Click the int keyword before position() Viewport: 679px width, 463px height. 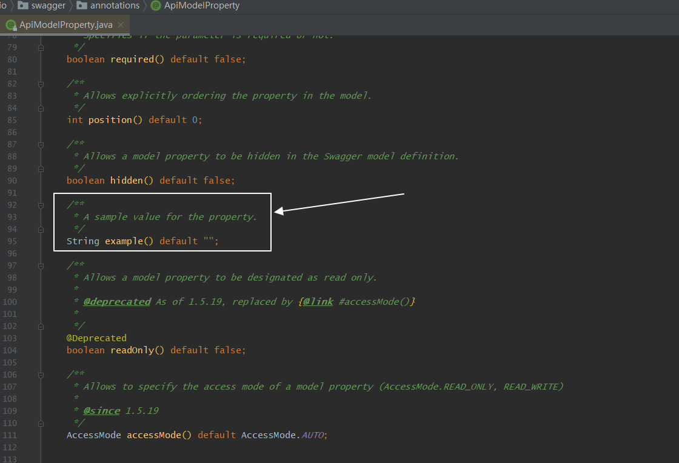(x=75, y=120)
